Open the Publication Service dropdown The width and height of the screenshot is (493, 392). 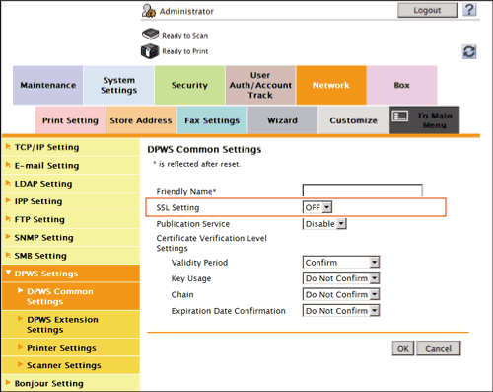click(324, 224)
